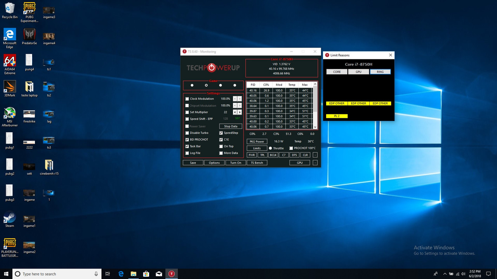The width and height of the screenshot is (497, 279).
Task: Click the ThrottleStop icon in the taskbar
Action: tap(171, 274)
